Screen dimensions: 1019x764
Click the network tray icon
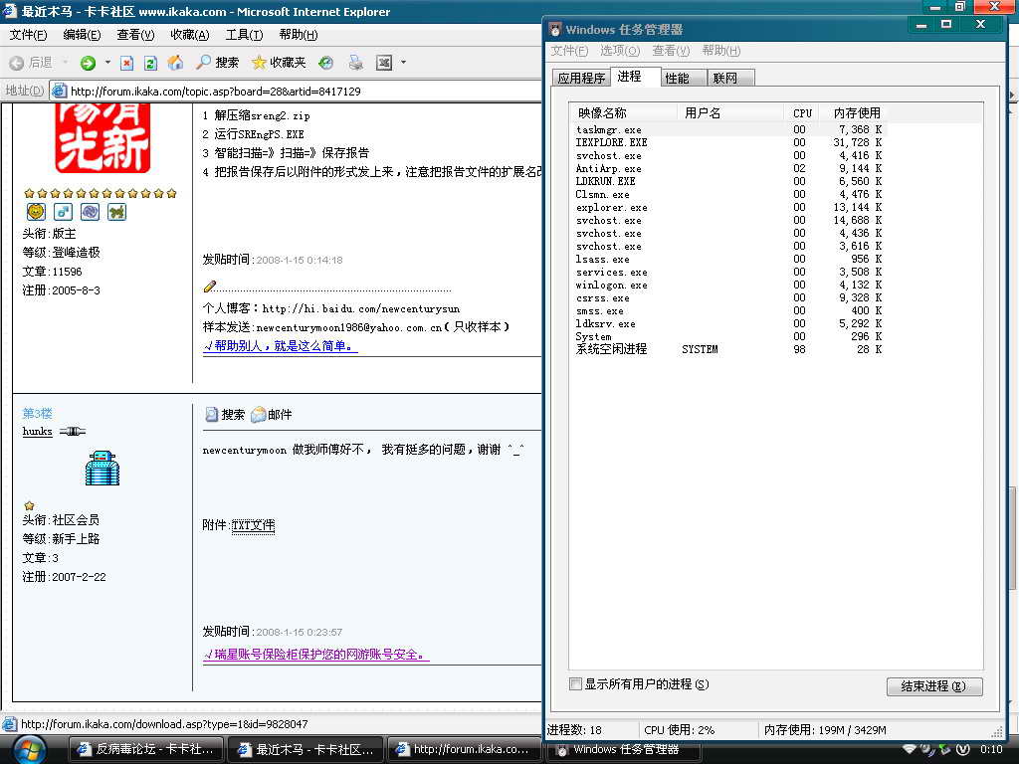(x=910, y=749)
